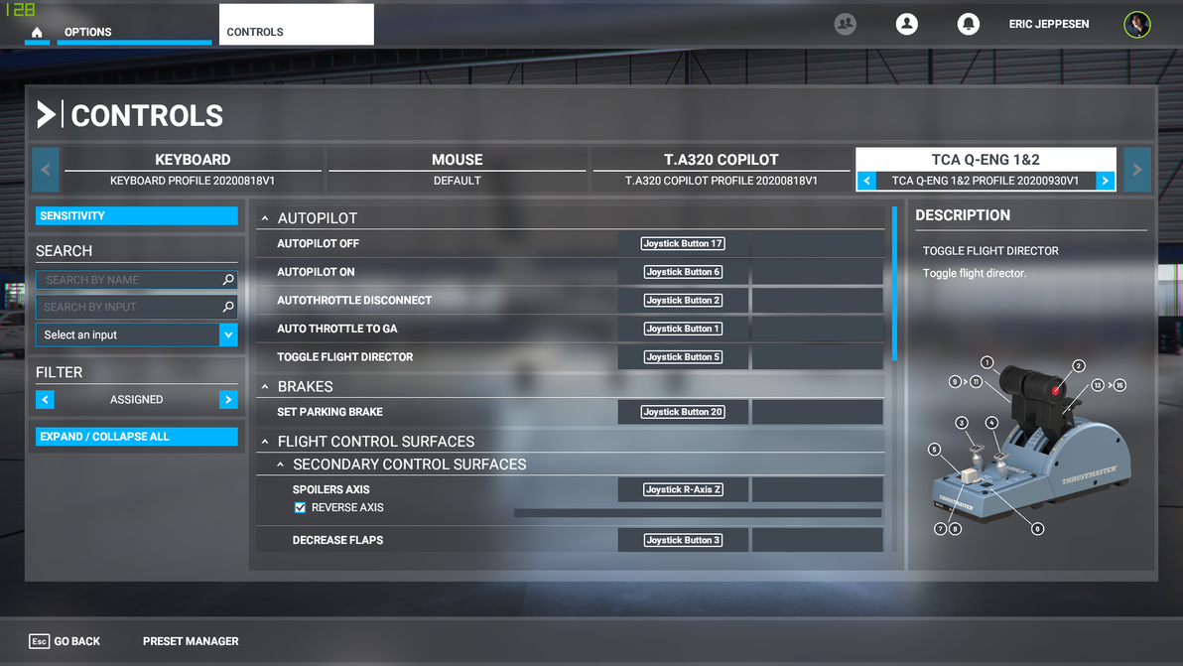This screenshot has height=666, width=1183.
Task: Edit Autothrottle Disconnect Joystick Button 2 binding
Action: (x=683, y=300)
